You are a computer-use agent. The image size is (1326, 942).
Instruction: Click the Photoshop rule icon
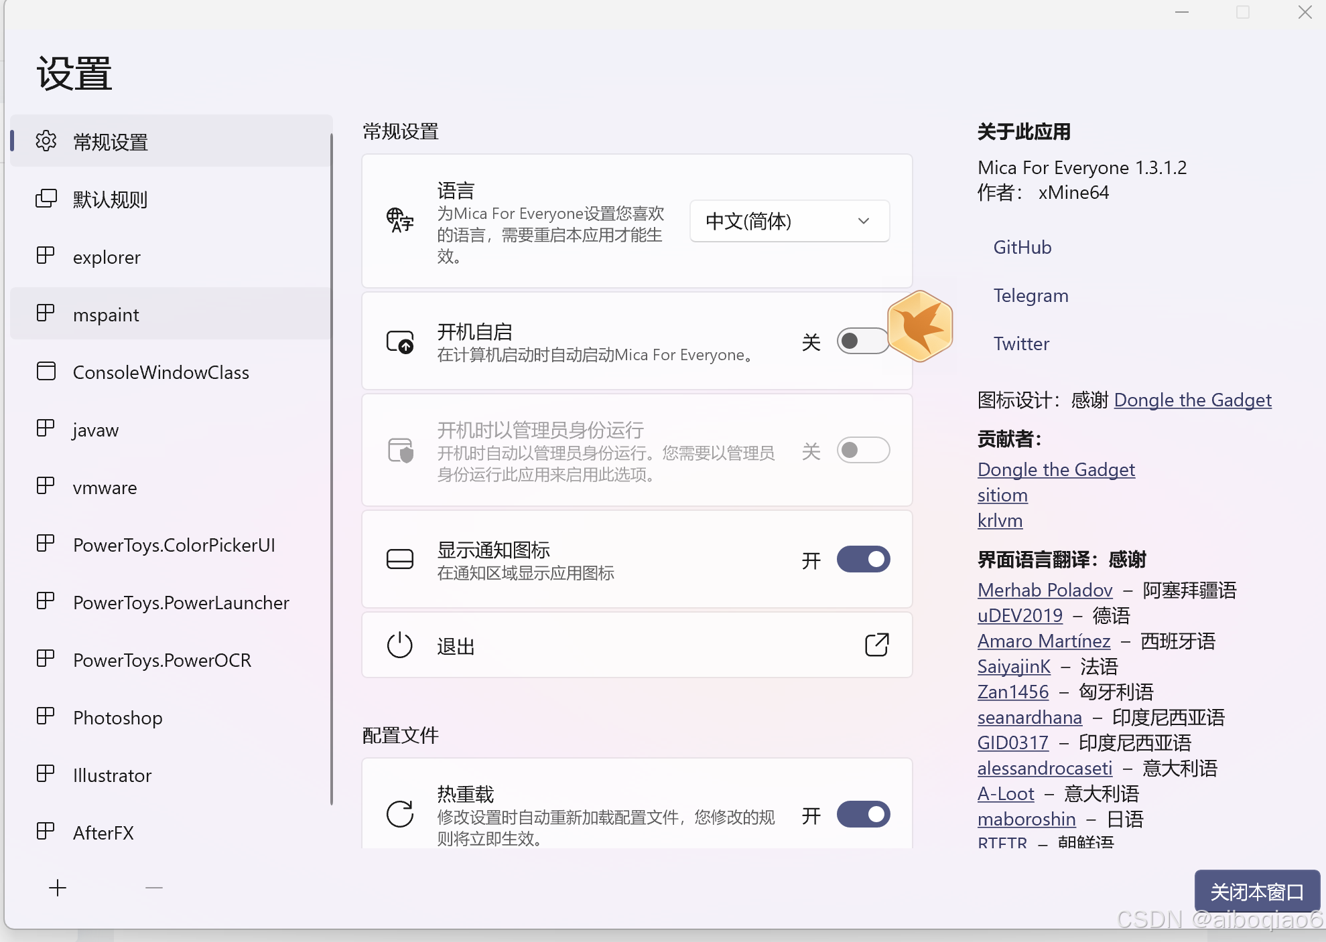(46, 716)
